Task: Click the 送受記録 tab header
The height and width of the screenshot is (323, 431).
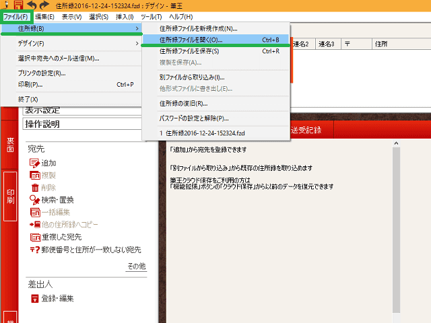Action: tap(307, 129)
